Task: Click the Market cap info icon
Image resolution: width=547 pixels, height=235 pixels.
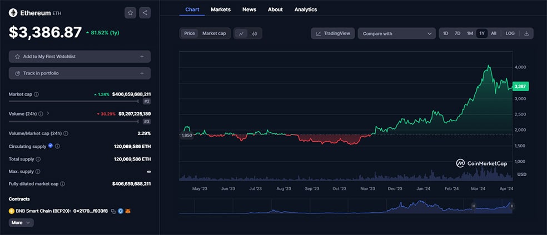Action: [x=37, y=94]
